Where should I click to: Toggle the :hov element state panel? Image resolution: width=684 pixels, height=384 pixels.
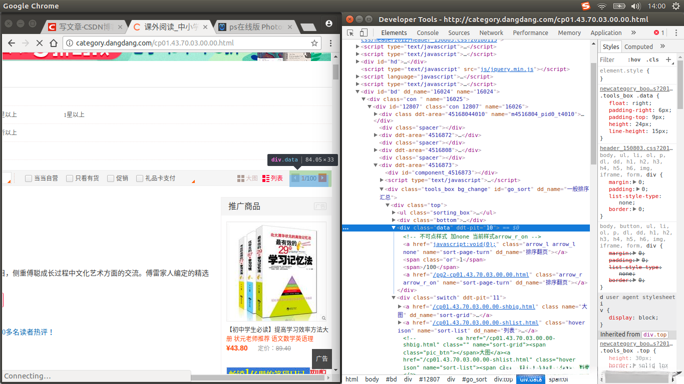point(635,59)
